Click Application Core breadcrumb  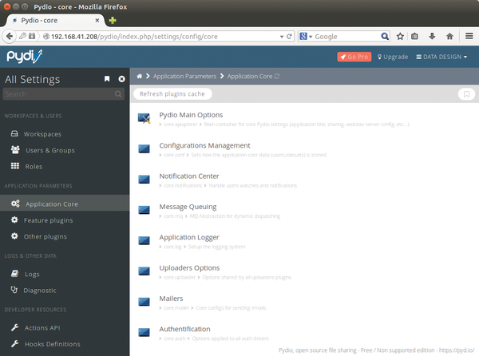click(x=250, y=77)
